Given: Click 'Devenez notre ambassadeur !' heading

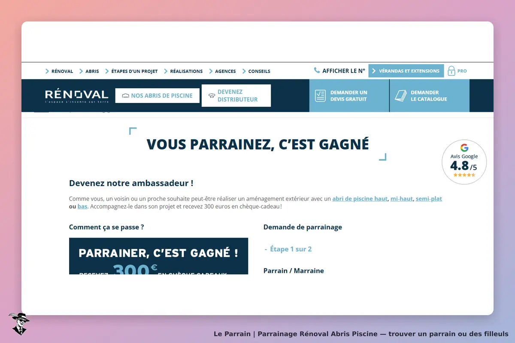Looking at the screenshot, I should 131,183.
